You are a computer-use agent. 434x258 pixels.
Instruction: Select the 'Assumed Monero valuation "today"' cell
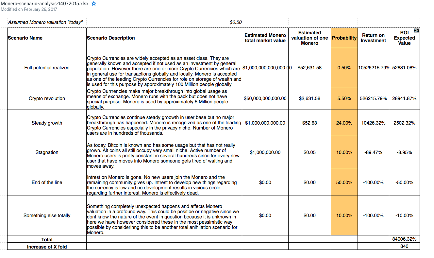tap(47, 22)
